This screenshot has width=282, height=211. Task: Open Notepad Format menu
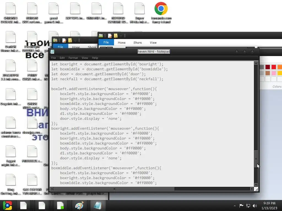click(73, 58)
